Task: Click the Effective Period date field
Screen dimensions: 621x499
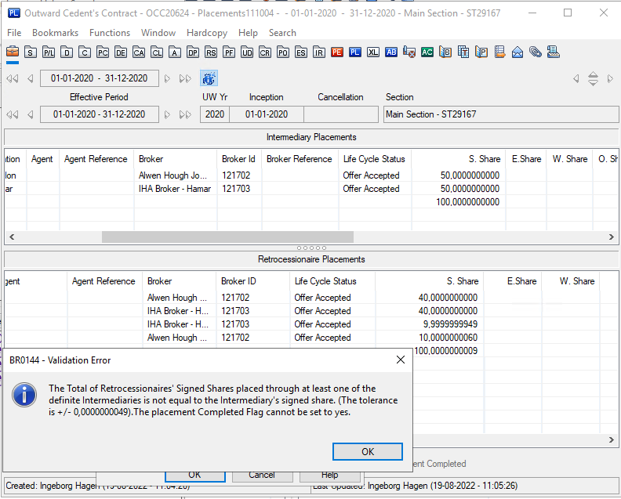Action: (99, 114)
